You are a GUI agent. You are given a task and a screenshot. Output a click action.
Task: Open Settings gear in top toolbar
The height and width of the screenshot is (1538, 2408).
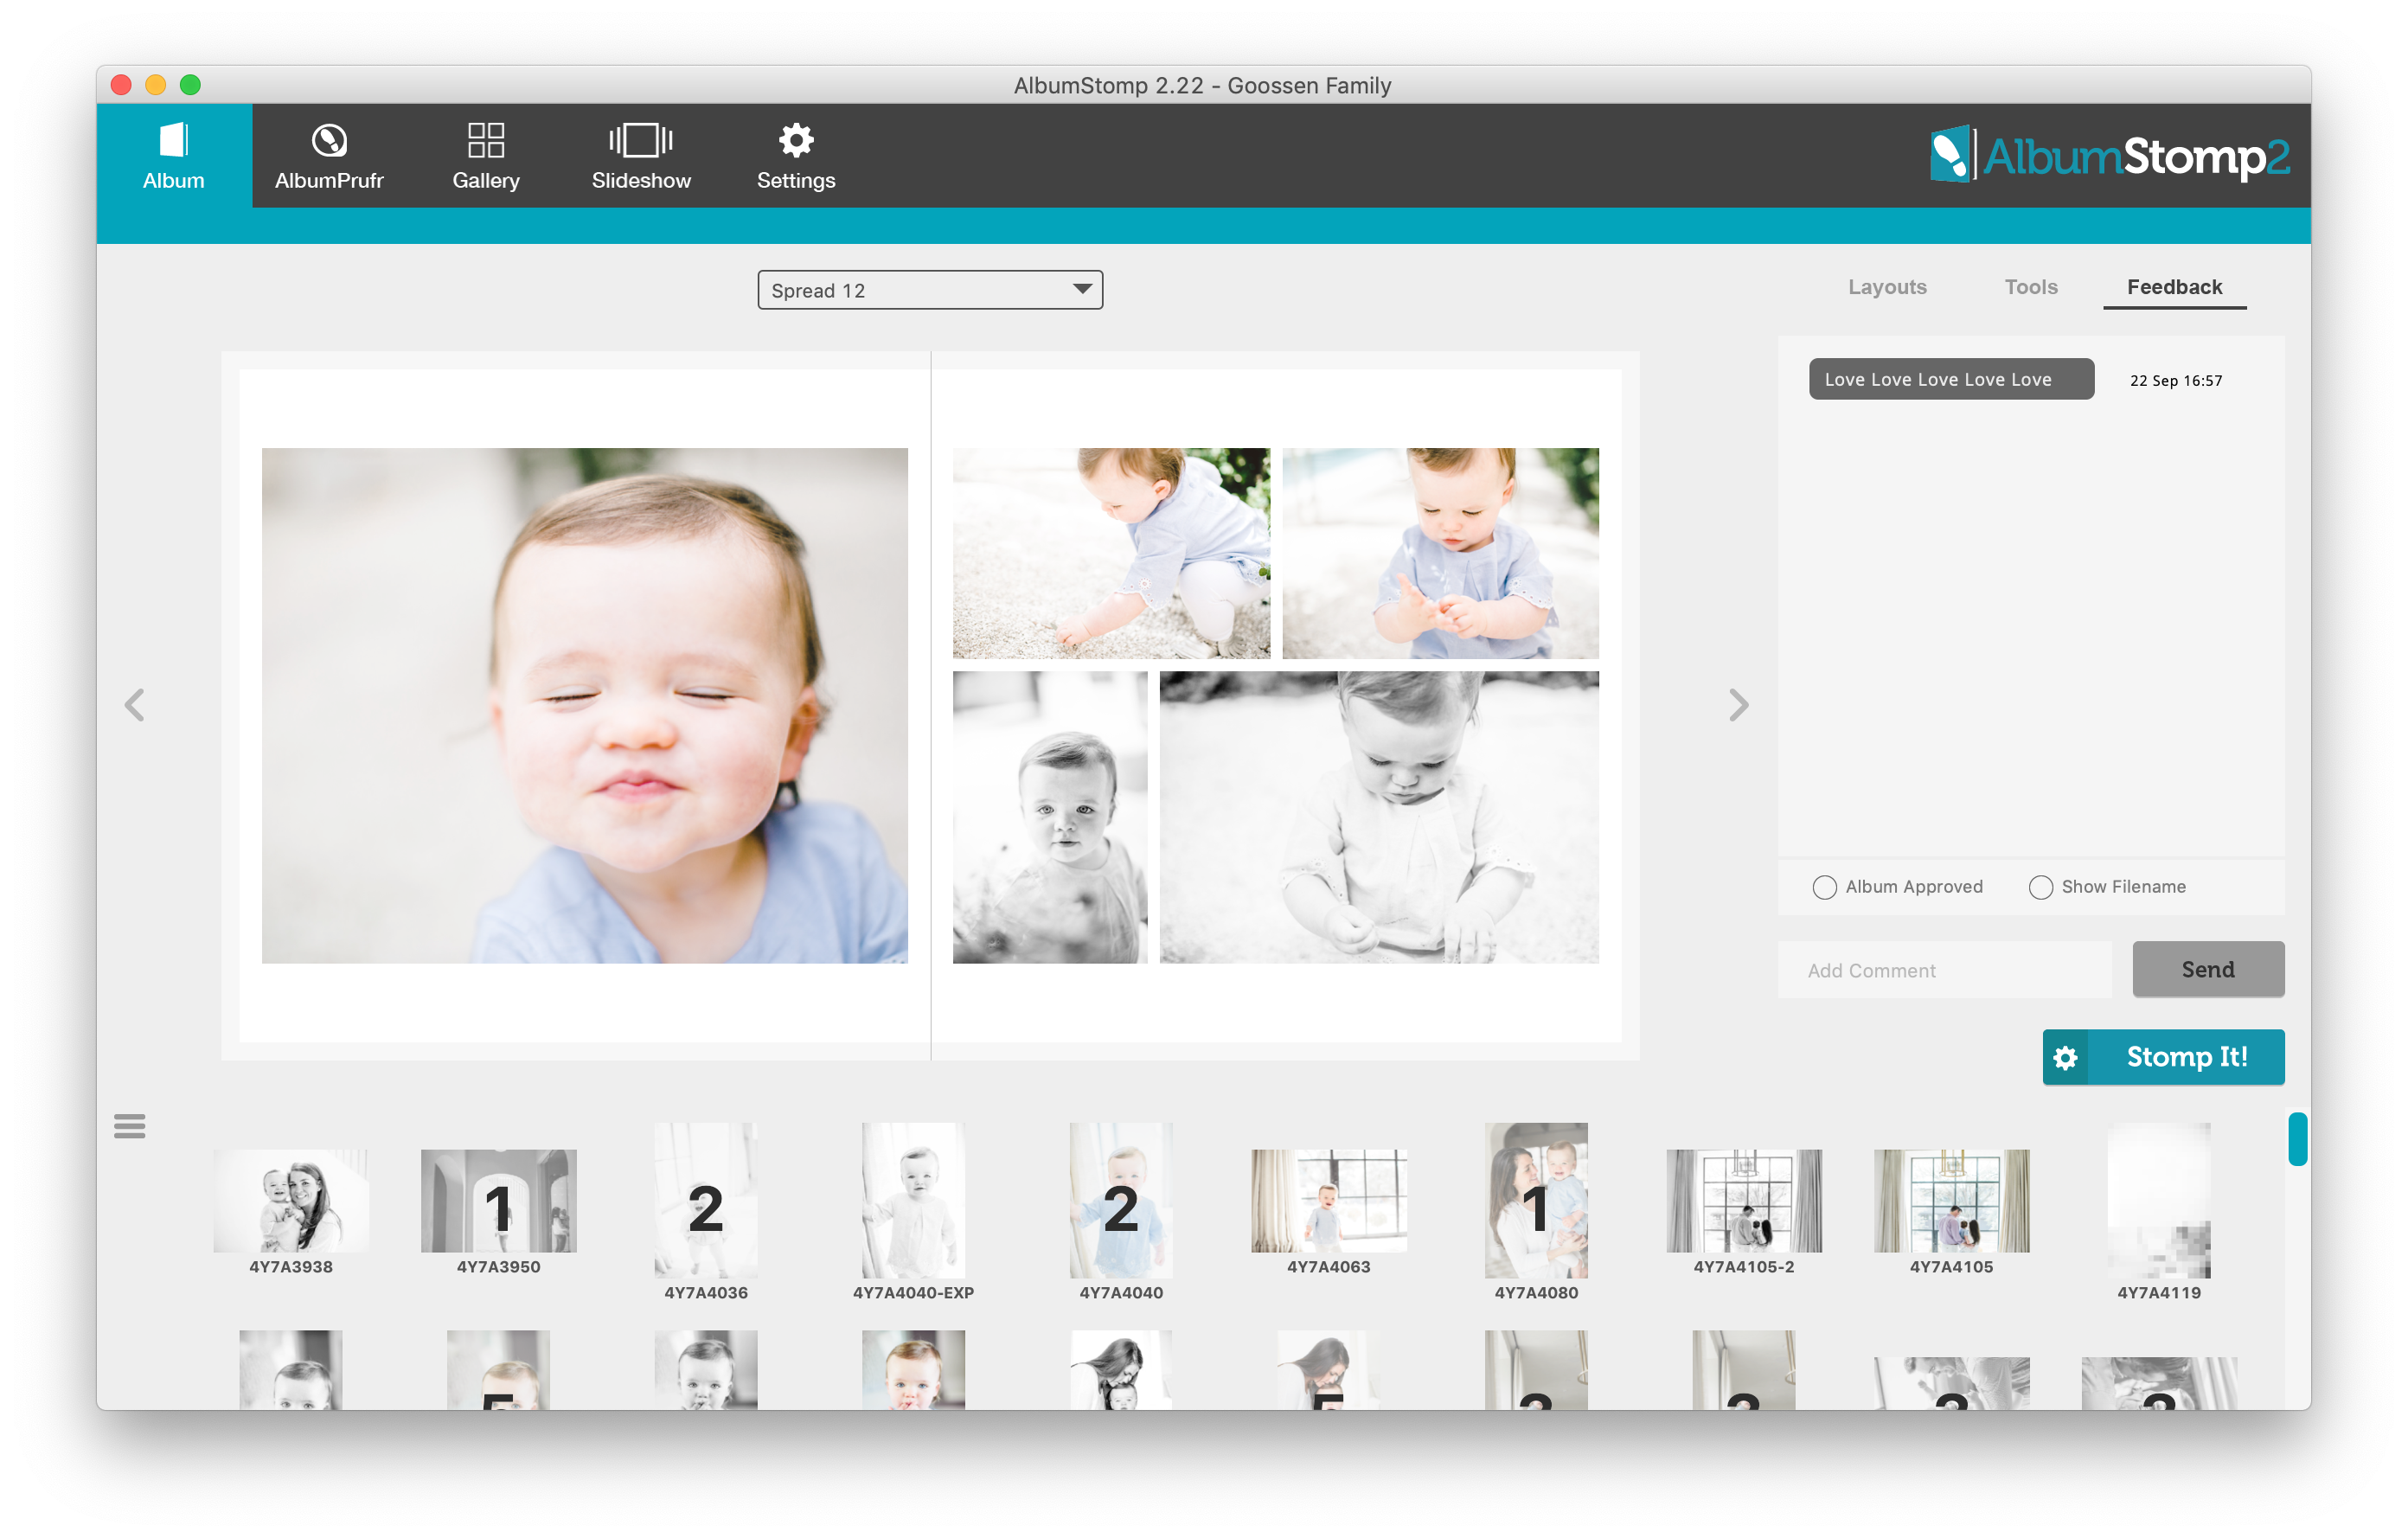(x=796, y=155)
